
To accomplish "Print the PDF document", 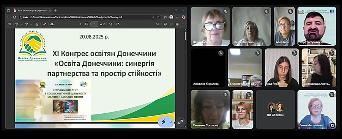I will [165, 24].
